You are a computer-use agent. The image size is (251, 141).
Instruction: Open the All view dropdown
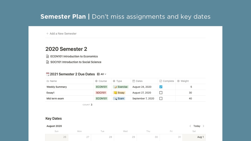click(x=103, y=74)
